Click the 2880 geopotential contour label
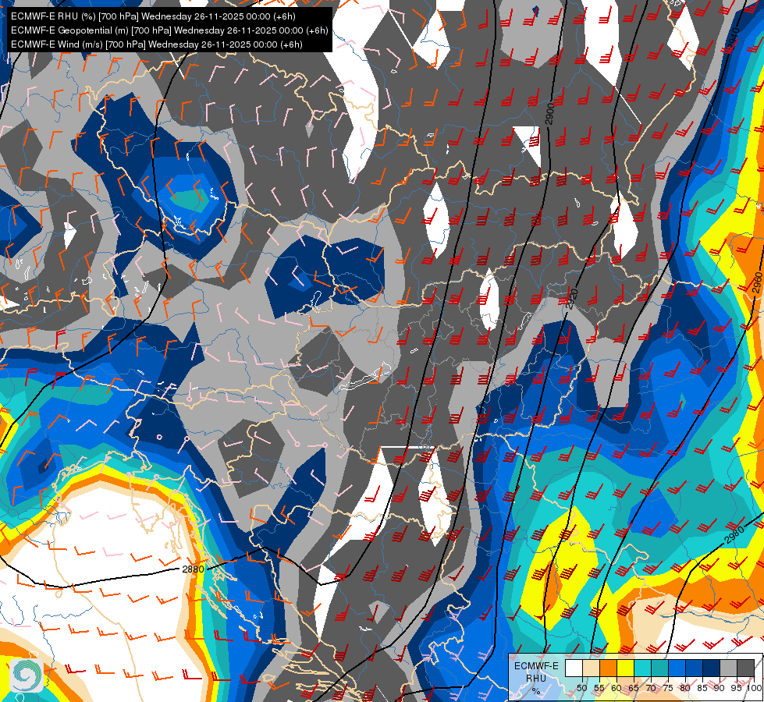The width and height of the screenshot is (764, 702). pyautogui.click(x=193, y=569)
